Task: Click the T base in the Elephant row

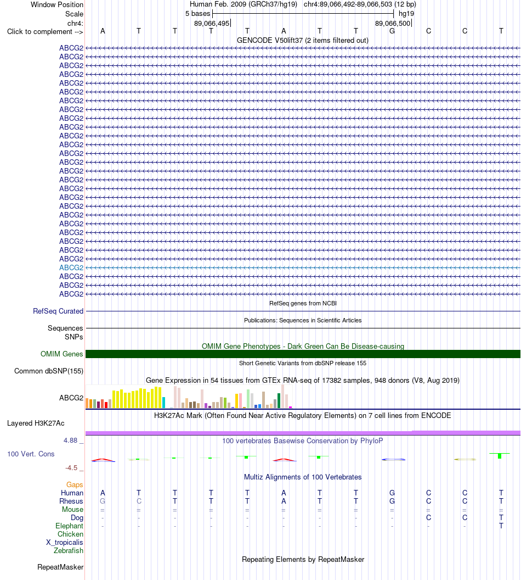Action: tap(501, 526)
